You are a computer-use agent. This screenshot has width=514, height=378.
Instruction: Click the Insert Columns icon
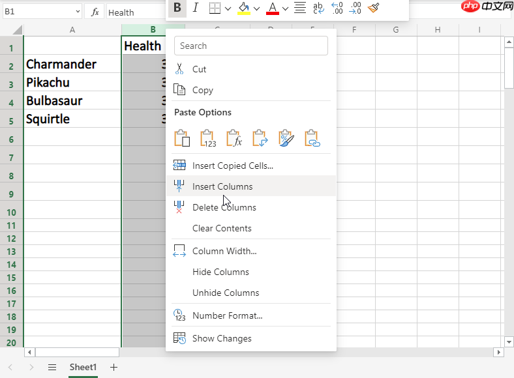click(179, 186)
